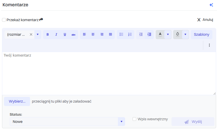The width and height of the screenshot is (219, 130).
Task: Center align the comment text
Action: pyautogui.click(x=93, y=35)
